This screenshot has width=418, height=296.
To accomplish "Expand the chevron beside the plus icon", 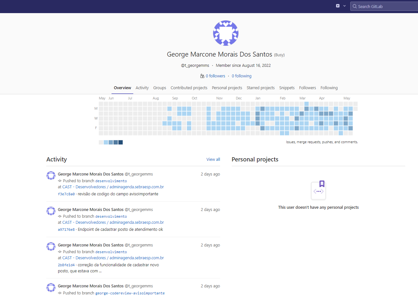I will [x=344, y=6].
